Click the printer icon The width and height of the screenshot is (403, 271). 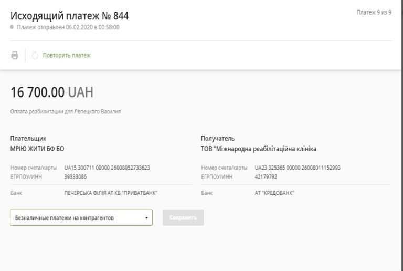click(15, 55)
